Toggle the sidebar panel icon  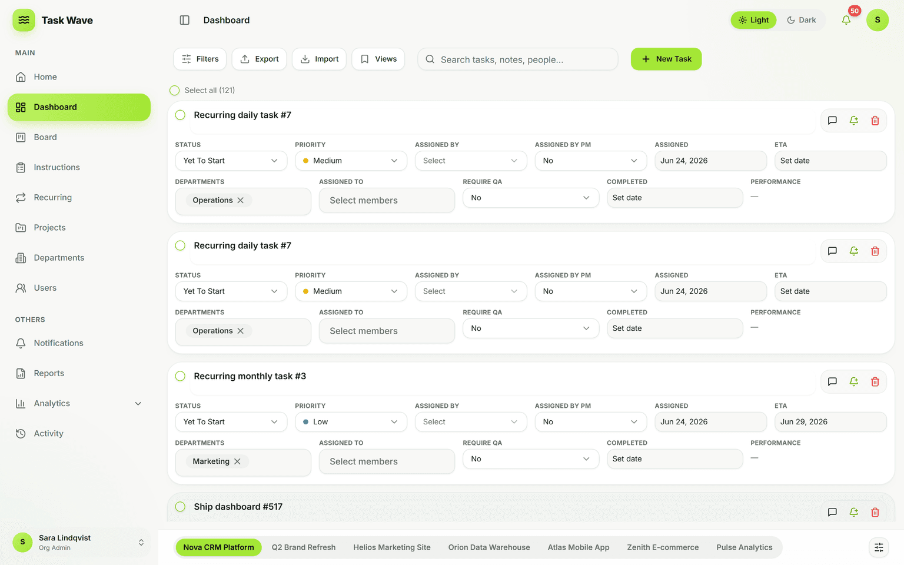(184, 20)
